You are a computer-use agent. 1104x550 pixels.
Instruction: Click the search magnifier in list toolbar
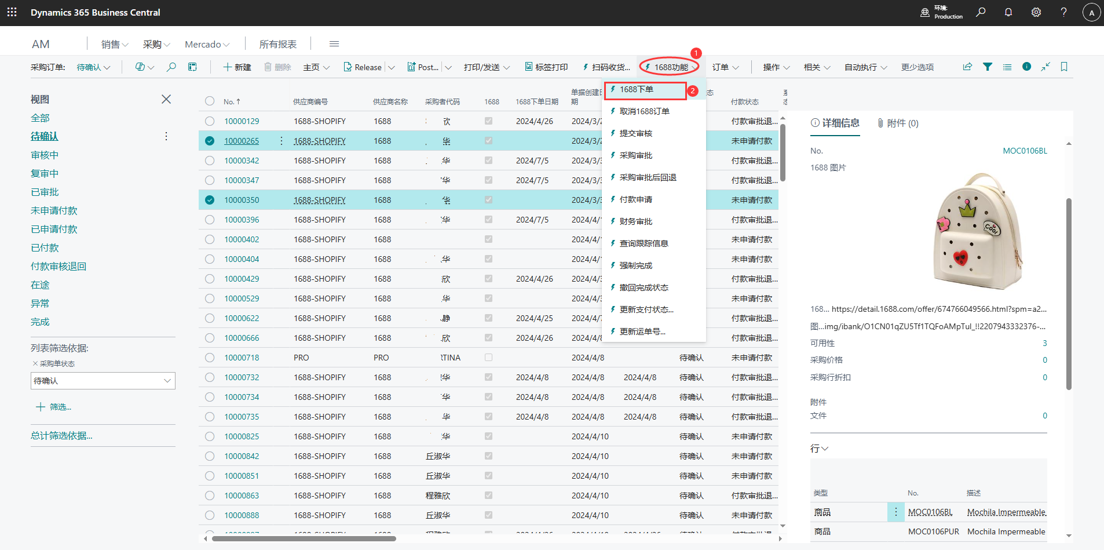[x=171, y=67]
